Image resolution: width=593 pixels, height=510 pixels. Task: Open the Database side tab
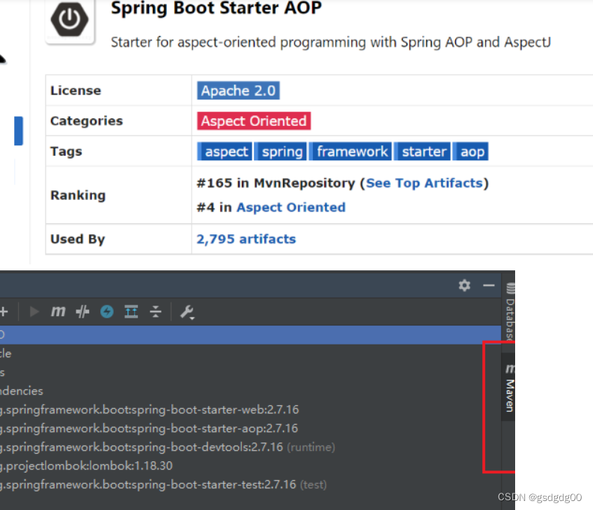510,312
